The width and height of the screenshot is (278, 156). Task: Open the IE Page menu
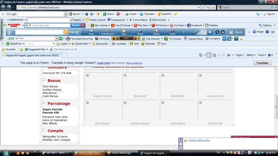pos(240,55)
